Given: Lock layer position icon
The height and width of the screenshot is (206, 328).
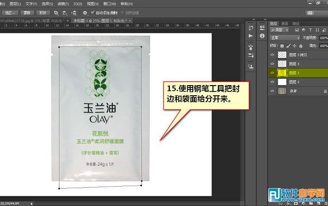Looking at the screenshot, I should pyautogui.click(x=294, y=45).
